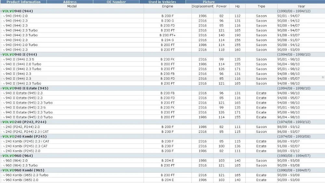Click the group year range (1974/08 - 1993/12)

[294, 122]
